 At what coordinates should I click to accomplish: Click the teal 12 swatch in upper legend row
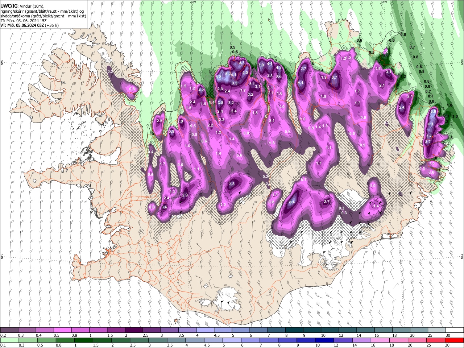tap(348, 330)
